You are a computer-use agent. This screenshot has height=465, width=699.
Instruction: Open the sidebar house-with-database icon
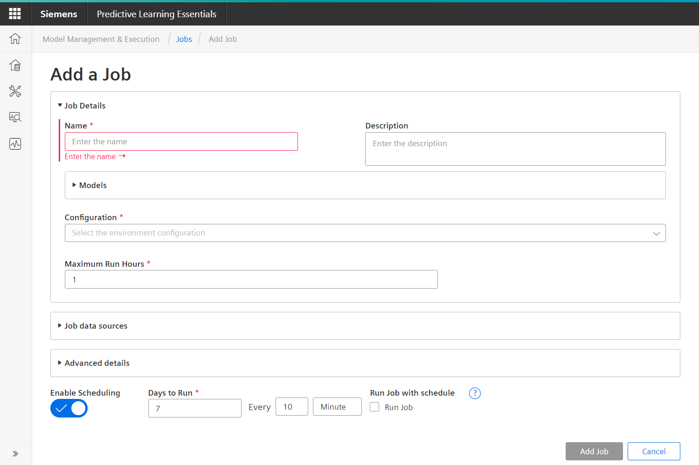tap(15, 65)
